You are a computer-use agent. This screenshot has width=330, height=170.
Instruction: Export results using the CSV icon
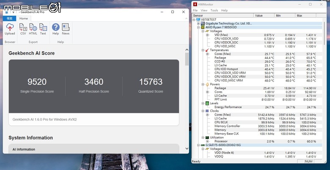[x=23, y=28]
